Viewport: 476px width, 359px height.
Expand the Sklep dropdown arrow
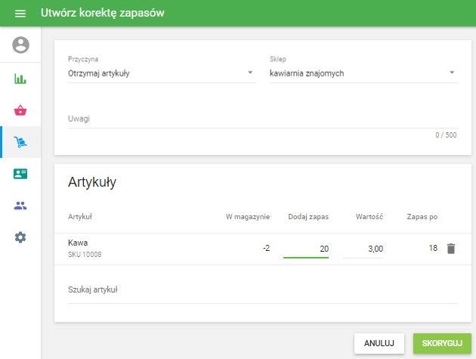[x=452, y=73]
